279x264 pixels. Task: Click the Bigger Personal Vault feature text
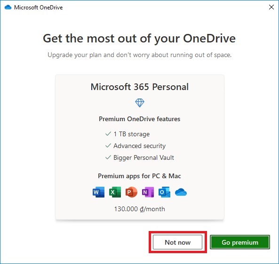(144, 157)
